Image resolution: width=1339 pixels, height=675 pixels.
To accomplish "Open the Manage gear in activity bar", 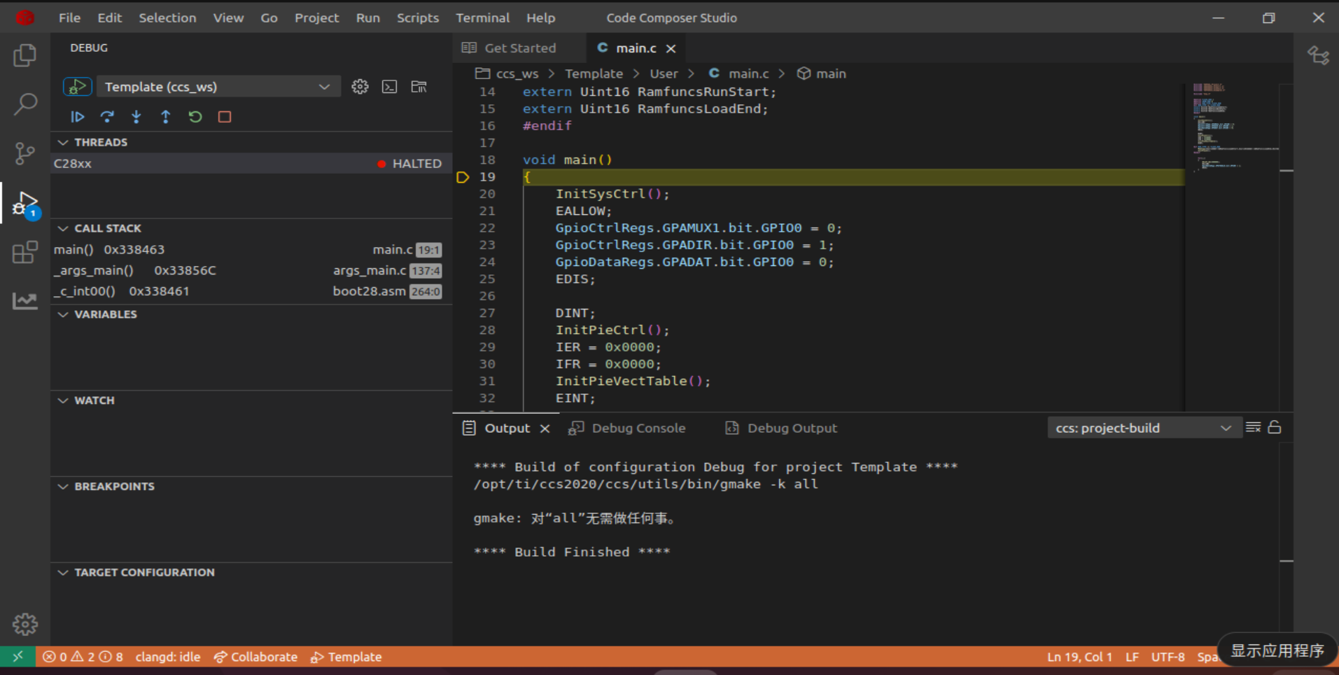I will (25, 624).
